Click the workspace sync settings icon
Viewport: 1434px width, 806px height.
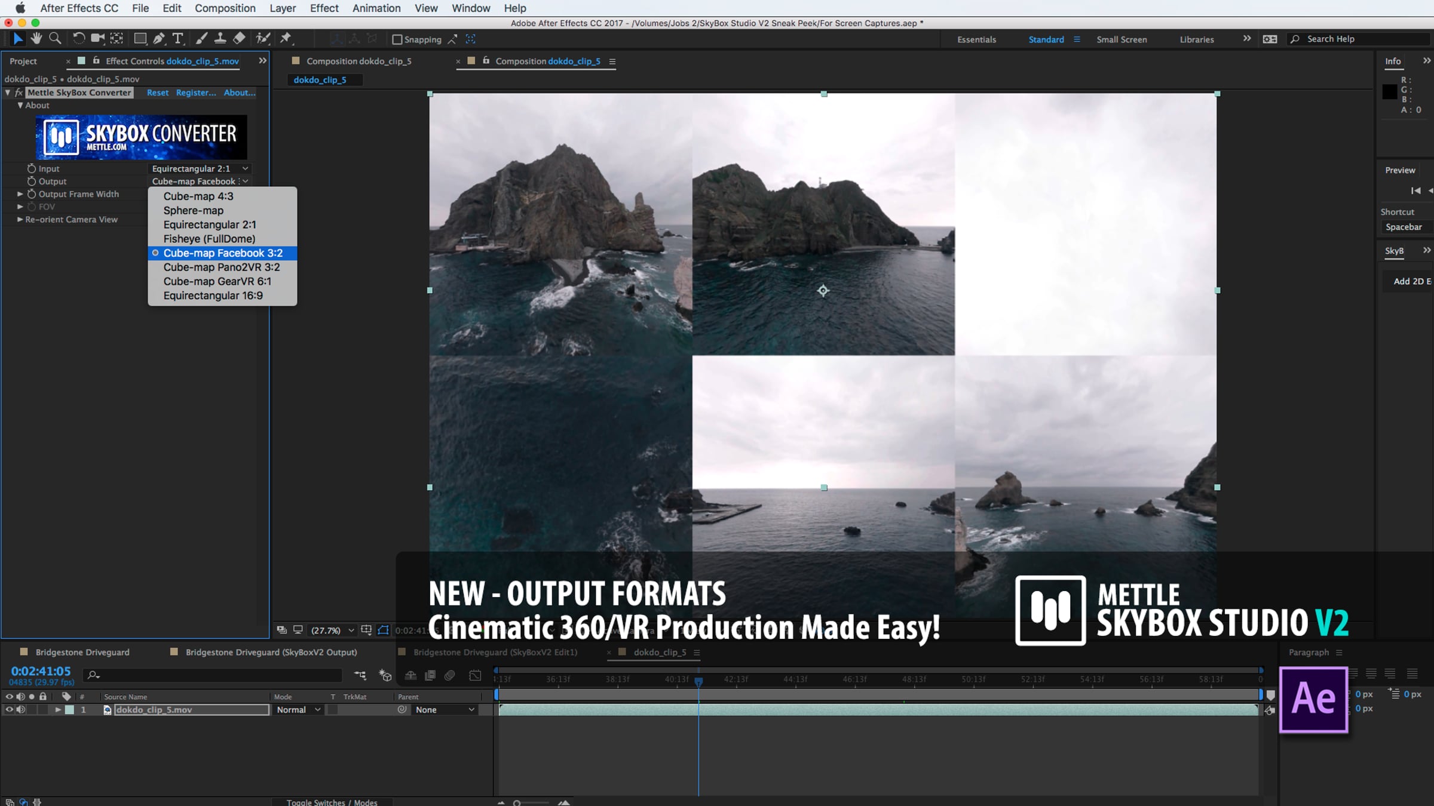(1270, 39)
